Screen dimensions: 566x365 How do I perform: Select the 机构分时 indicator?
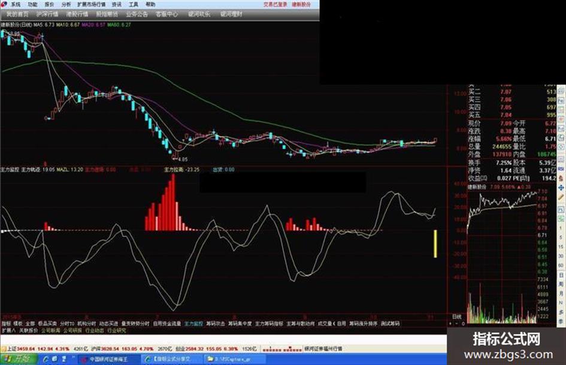(x=87, y=324)
